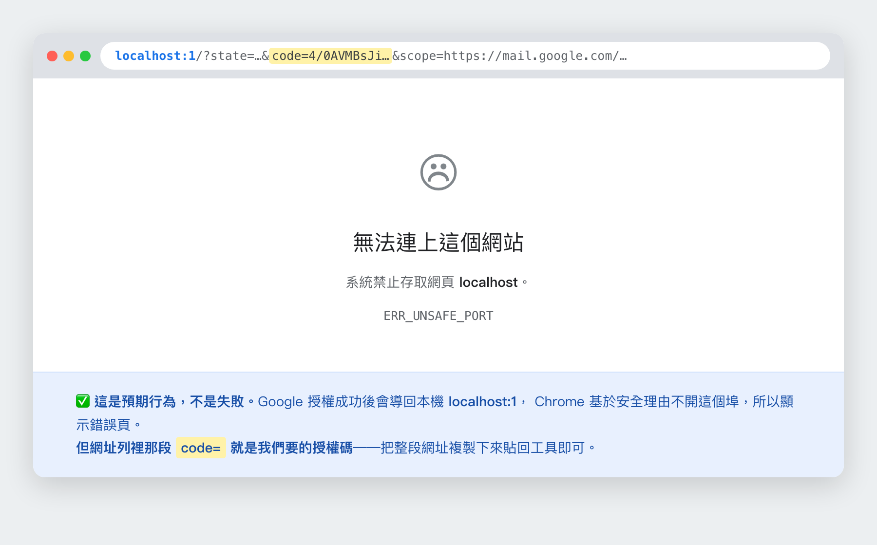
Task: Click the red close window button
Action: coord(52,56)
